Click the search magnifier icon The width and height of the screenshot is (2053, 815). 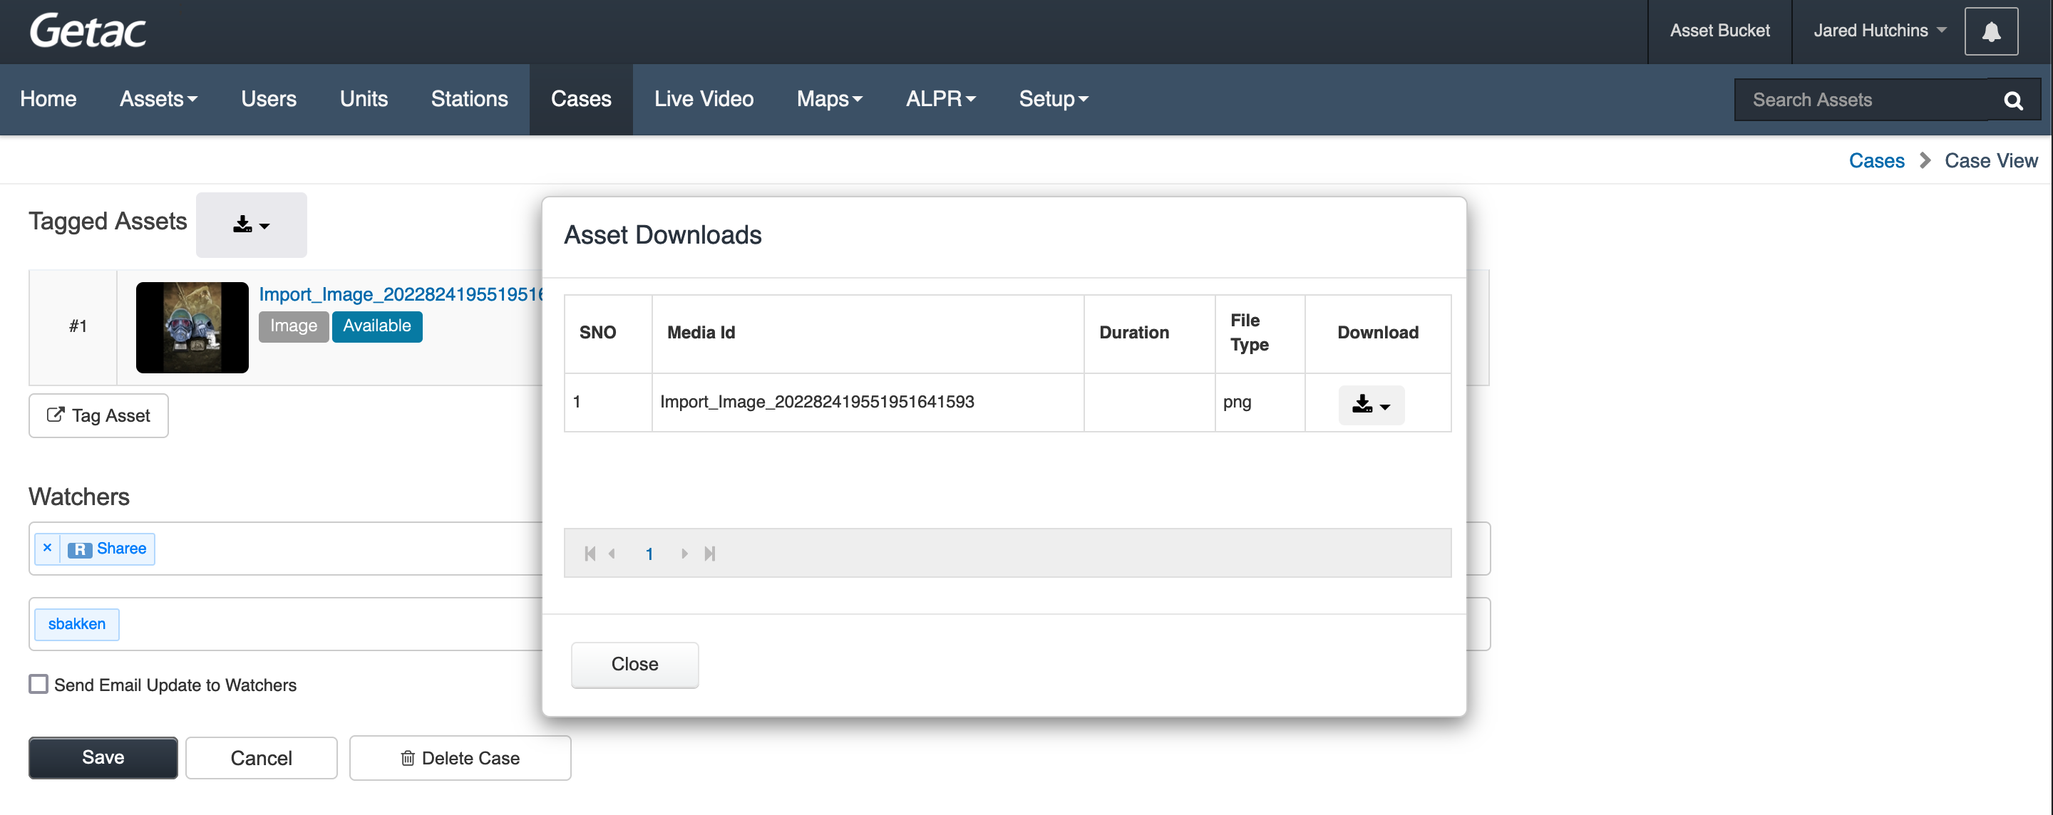[2013, 100]
